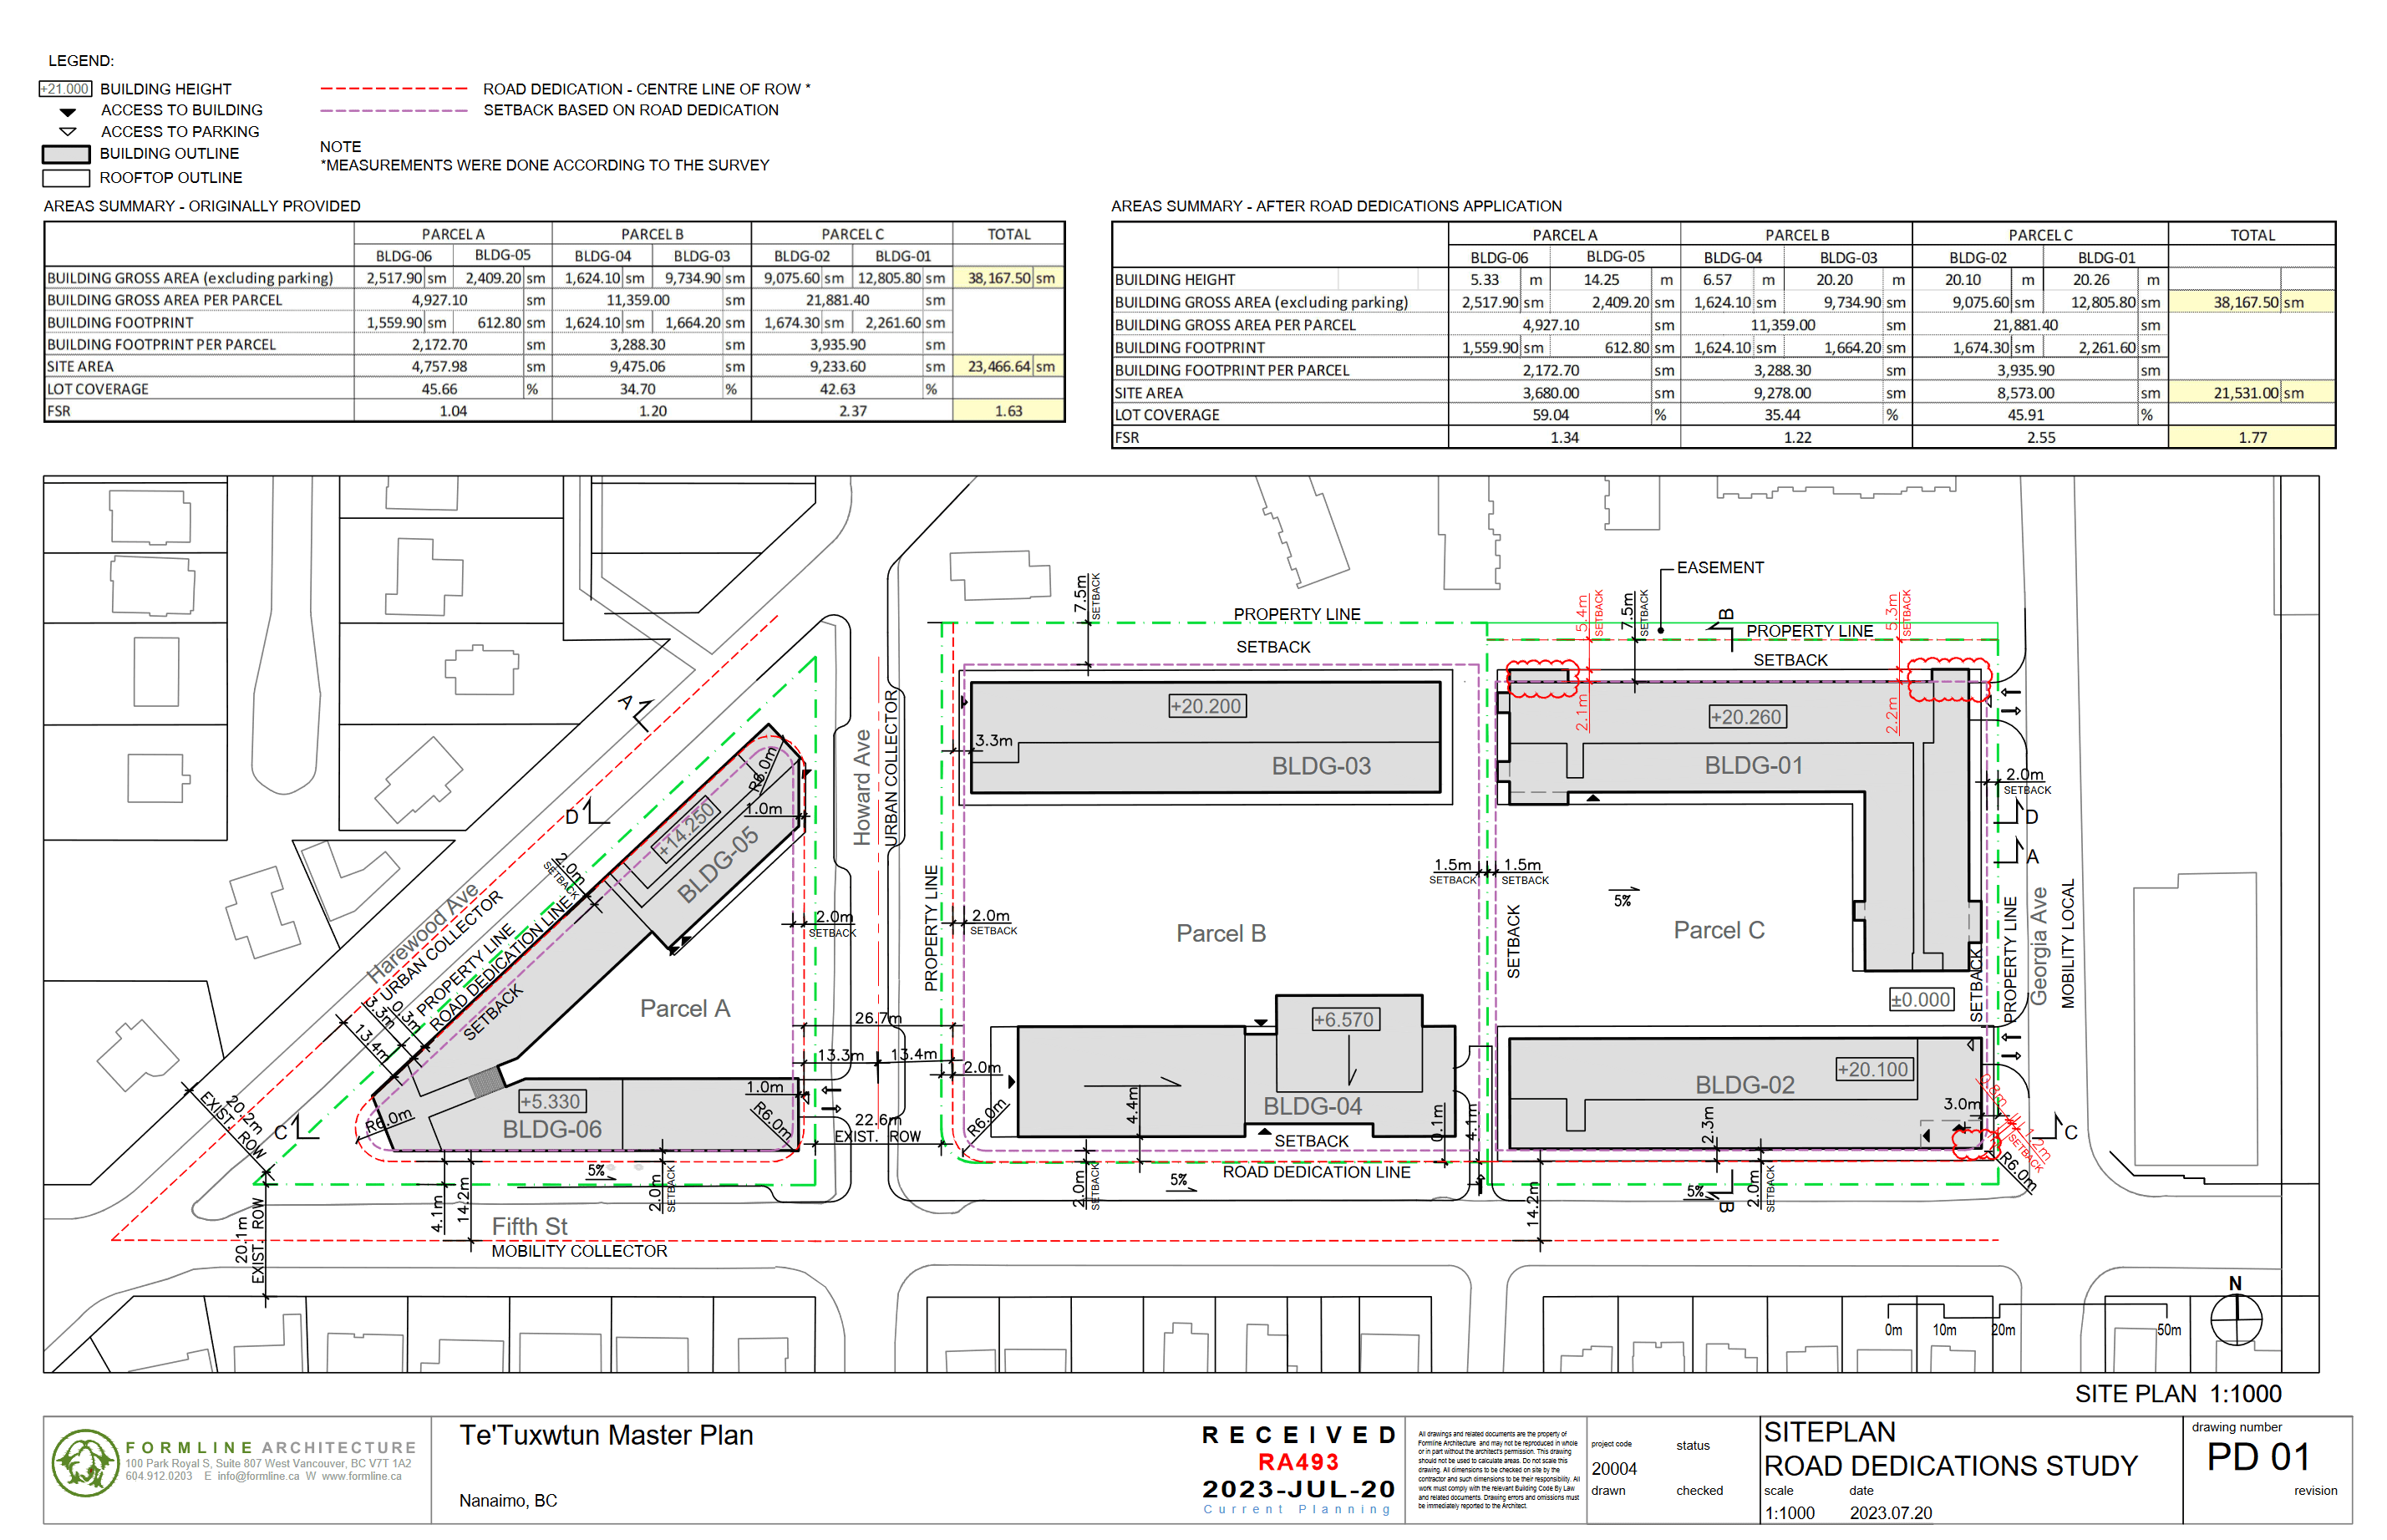Viewport: 2387px width, 1540px height.
Task: Click the 'ROAD DEDICATION LINE' label below BLDG-04
Action: pyautogui.click(x=1317, y=1172)
